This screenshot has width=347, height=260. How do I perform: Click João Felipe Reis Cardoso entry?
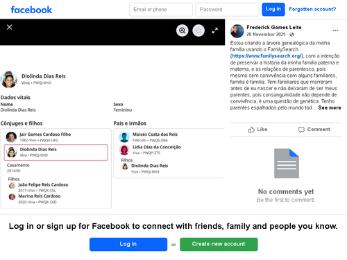pos(38,187)
